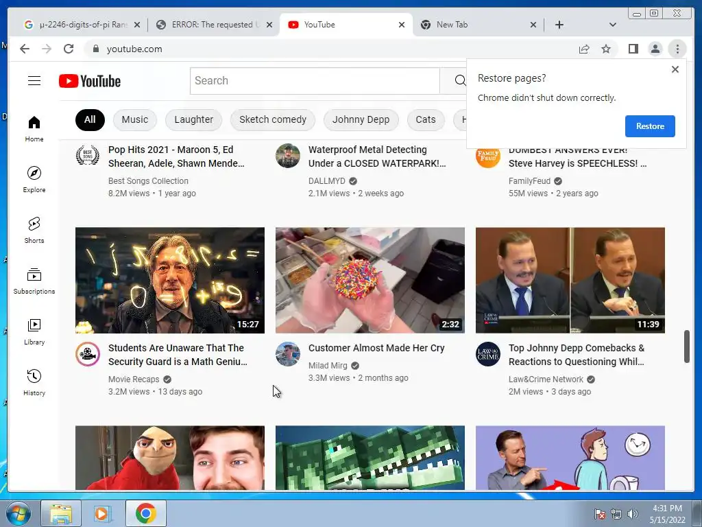Screen dimensions: 702x527
Task: Open the Chrome three-dot menu
Action: pyautogui.click(x=677, y=49)
